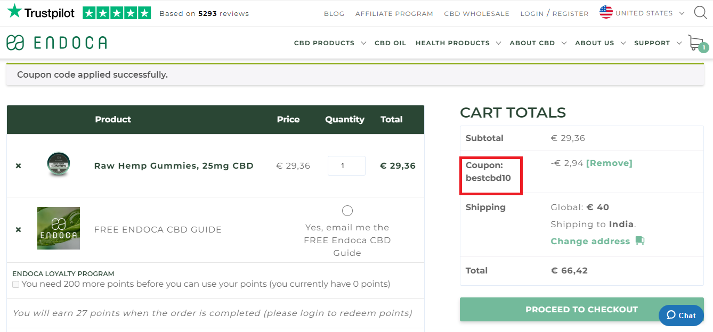Click the Endoca logo
Viewport: 713px width, 332px height.
coord(56,42)
